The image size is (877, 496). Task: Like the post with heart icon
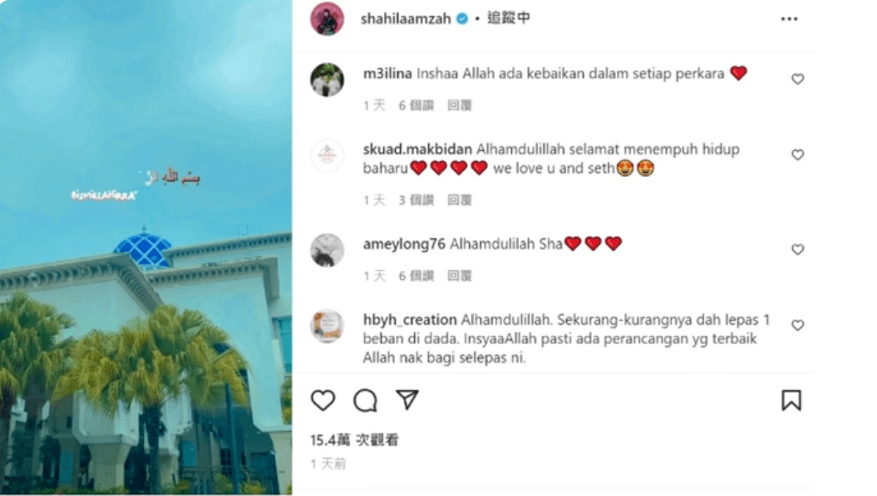(x=323, y=400)
